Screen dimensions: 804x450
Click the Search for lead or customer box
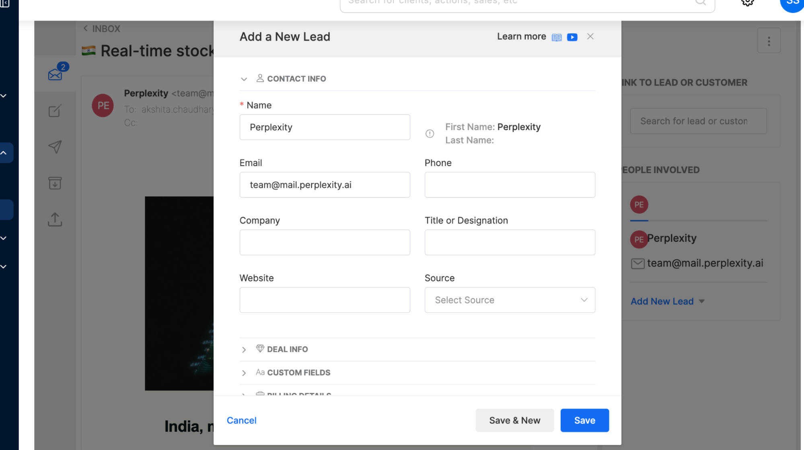(698, 121)
